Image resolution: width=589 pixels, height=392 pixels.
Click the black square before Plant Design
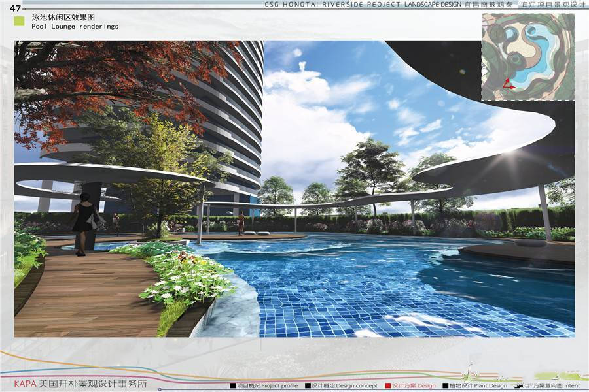pyautogui.click(x=446, y=385)
